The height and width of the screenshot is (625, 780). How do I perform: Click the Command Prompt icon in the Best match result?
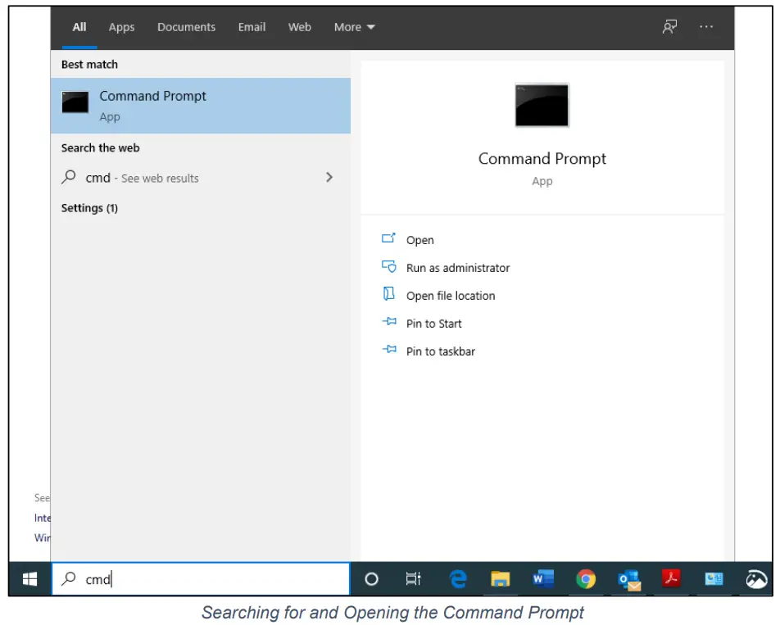75,102
